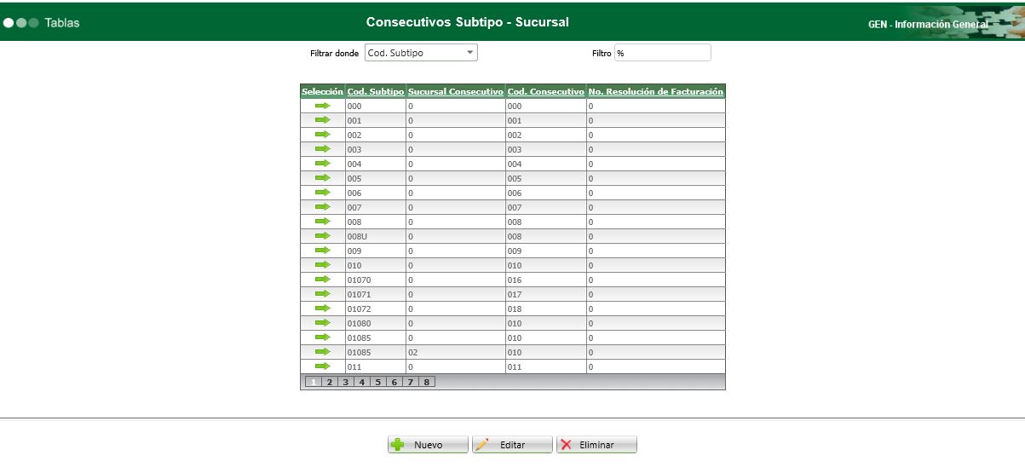Sort by Cod. Subtipo column header

pyautogui.click(x=376, y=91)
